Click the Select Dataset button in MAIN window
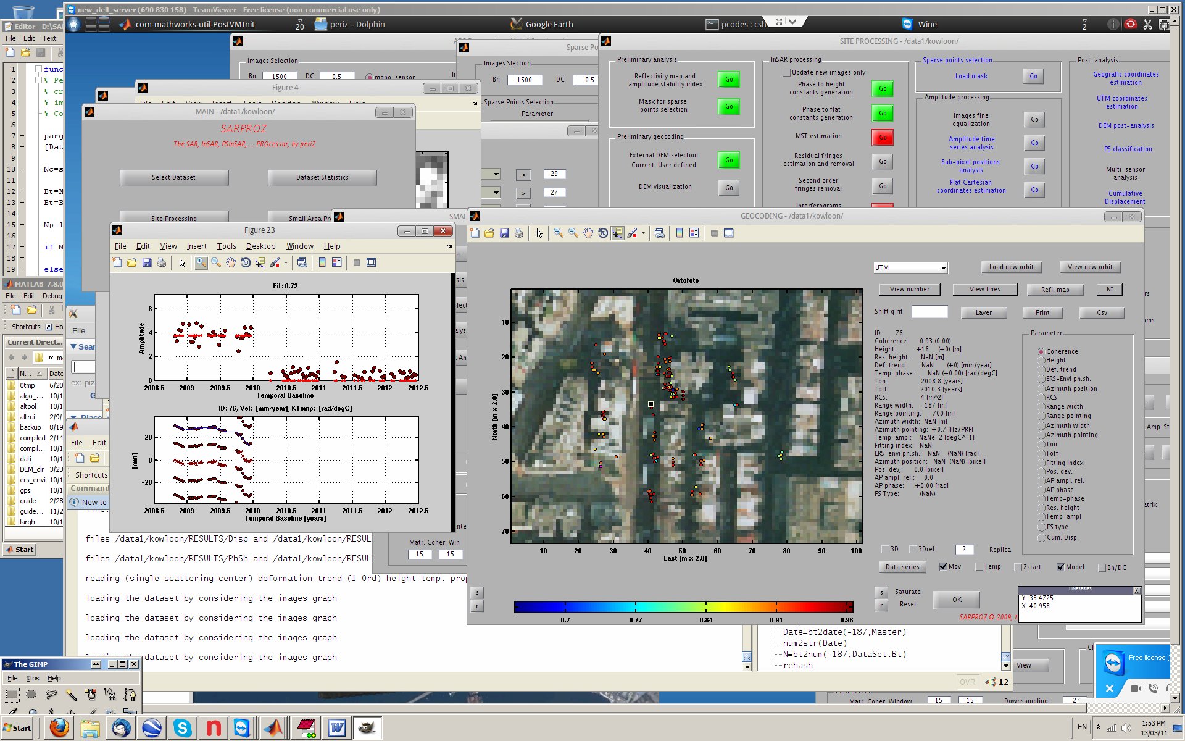This screenshot has height=741, width=1185. pyautogui.click(x=173, y=178)
